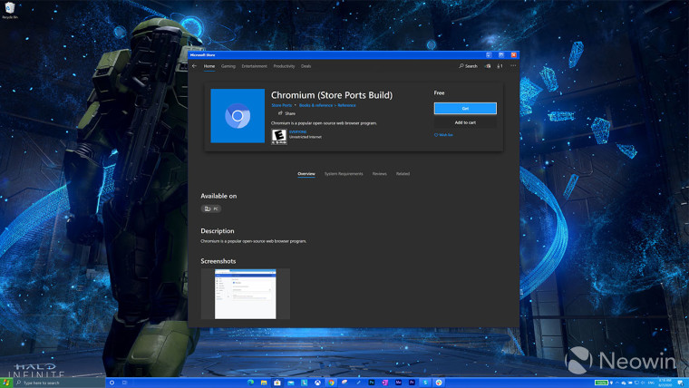Click the taskbar search box
This screenshot has width=689, height=388.
pos(59,383)
